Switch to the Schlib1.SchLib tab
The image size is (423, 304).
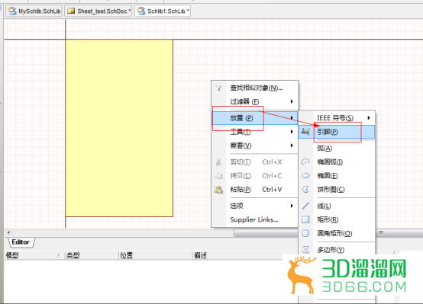pos(163,11)
